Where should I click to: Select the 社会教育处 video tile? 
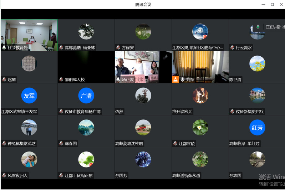tap(29, 35)
